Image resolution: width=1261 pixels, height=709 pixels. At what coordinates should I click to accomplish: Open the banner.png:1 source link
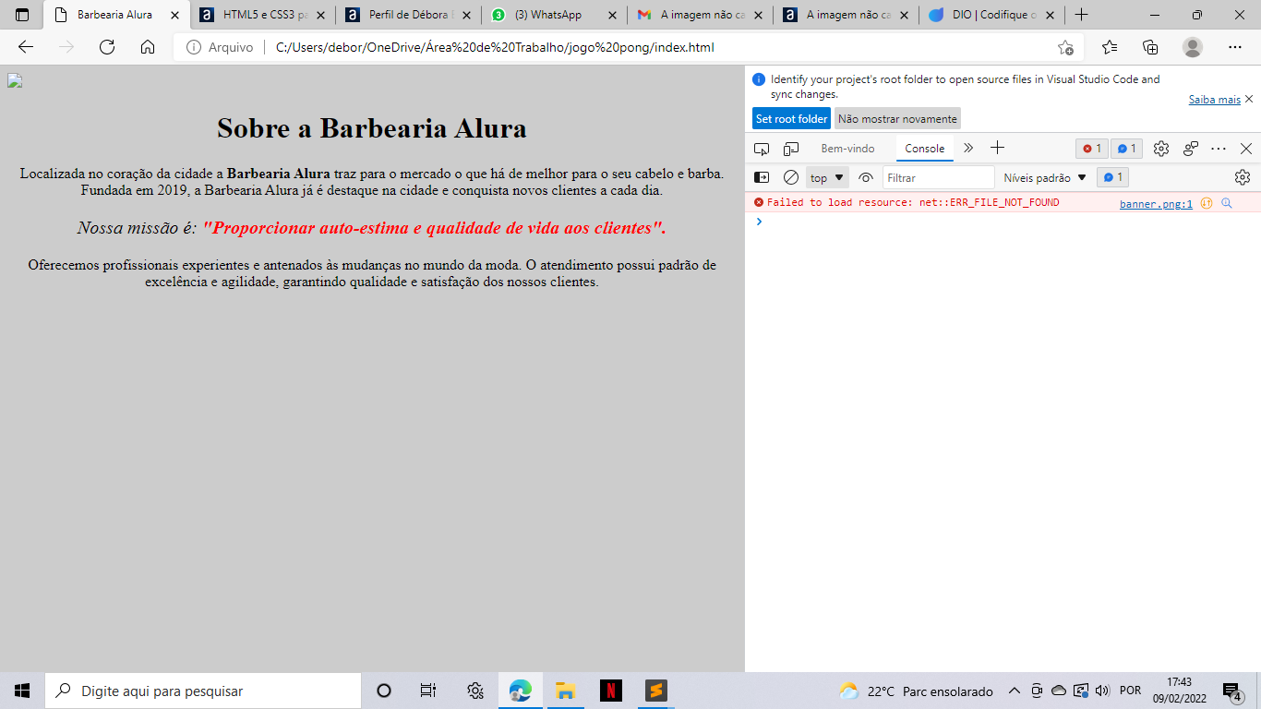point(1156,203)
